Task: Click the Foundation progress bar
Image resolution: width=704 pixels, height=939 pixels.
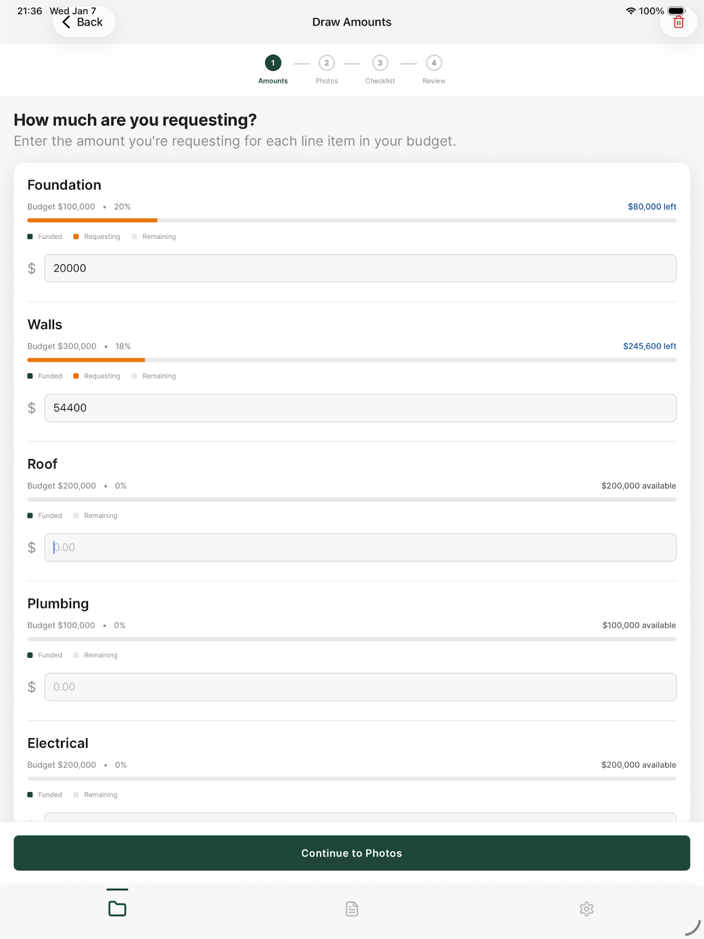Action: pos(352,221)
